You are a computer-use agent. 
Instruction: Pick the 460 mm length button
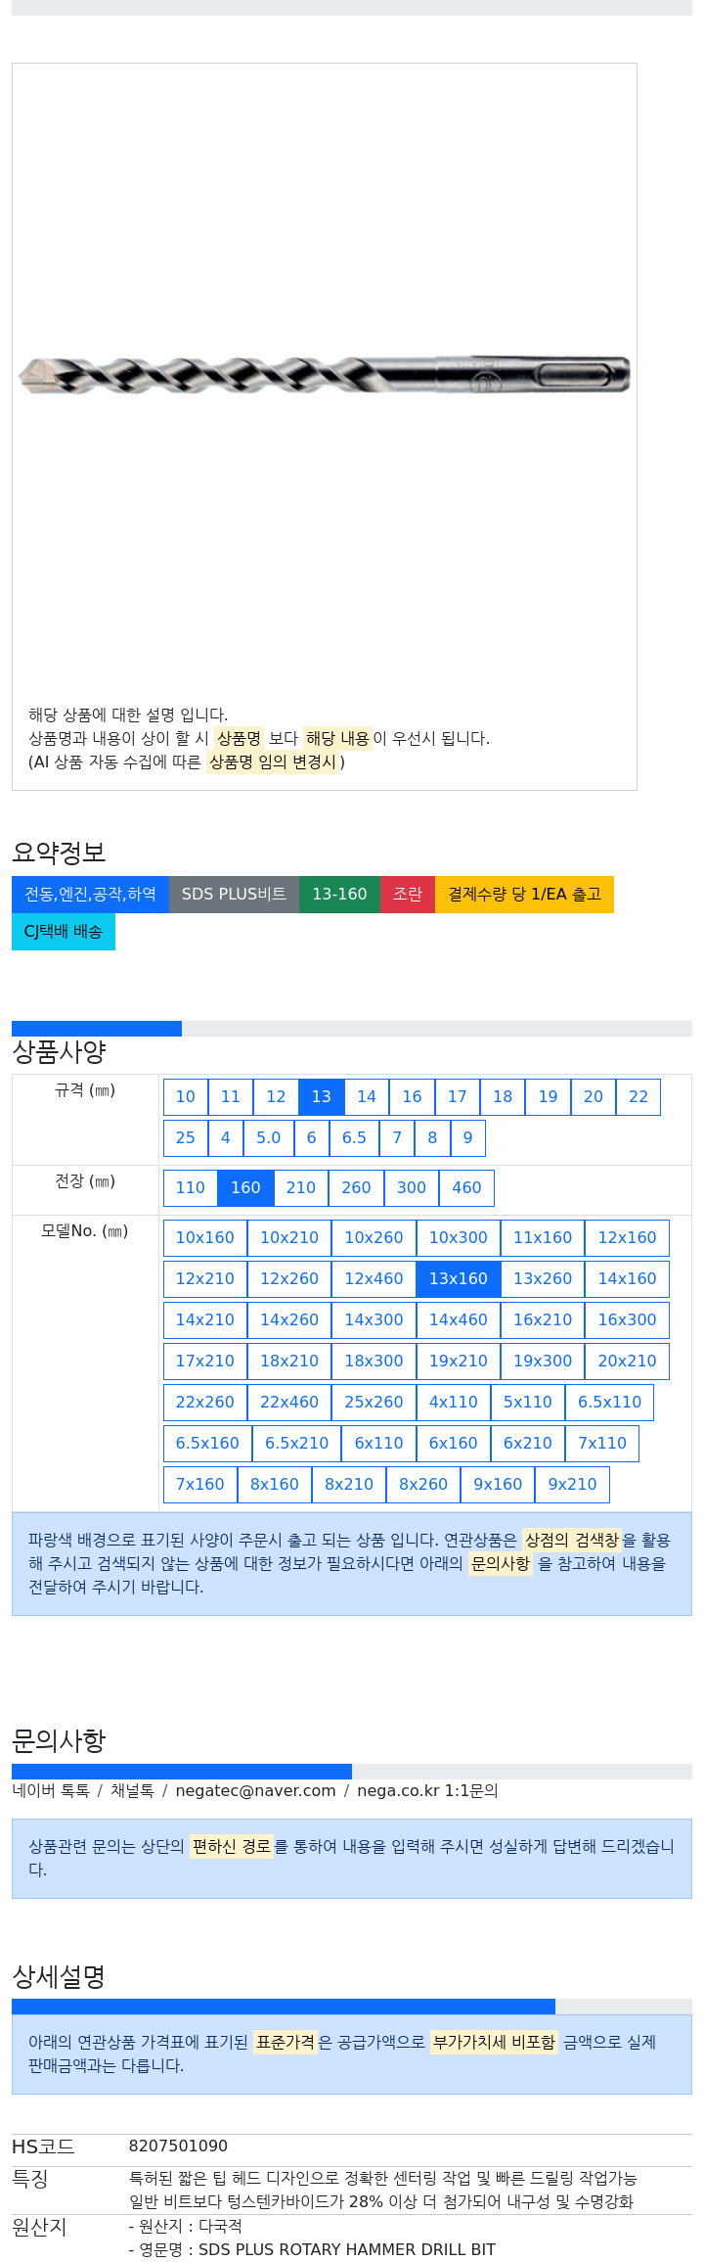coord(466,1188)
